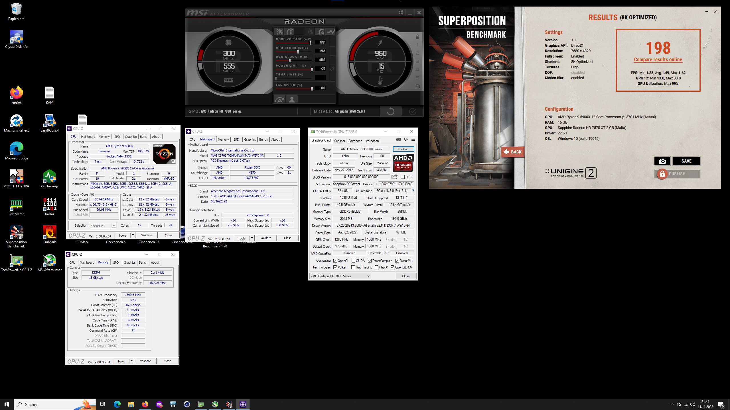Toggle Afterburner start with Windows icon
This screenshot has height=410, width=730.
tap(401, 13)
